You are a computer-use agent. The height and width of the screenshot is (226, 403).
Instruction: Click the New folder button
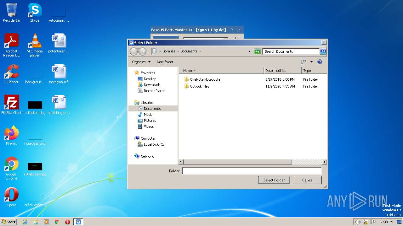coord(165,62)
